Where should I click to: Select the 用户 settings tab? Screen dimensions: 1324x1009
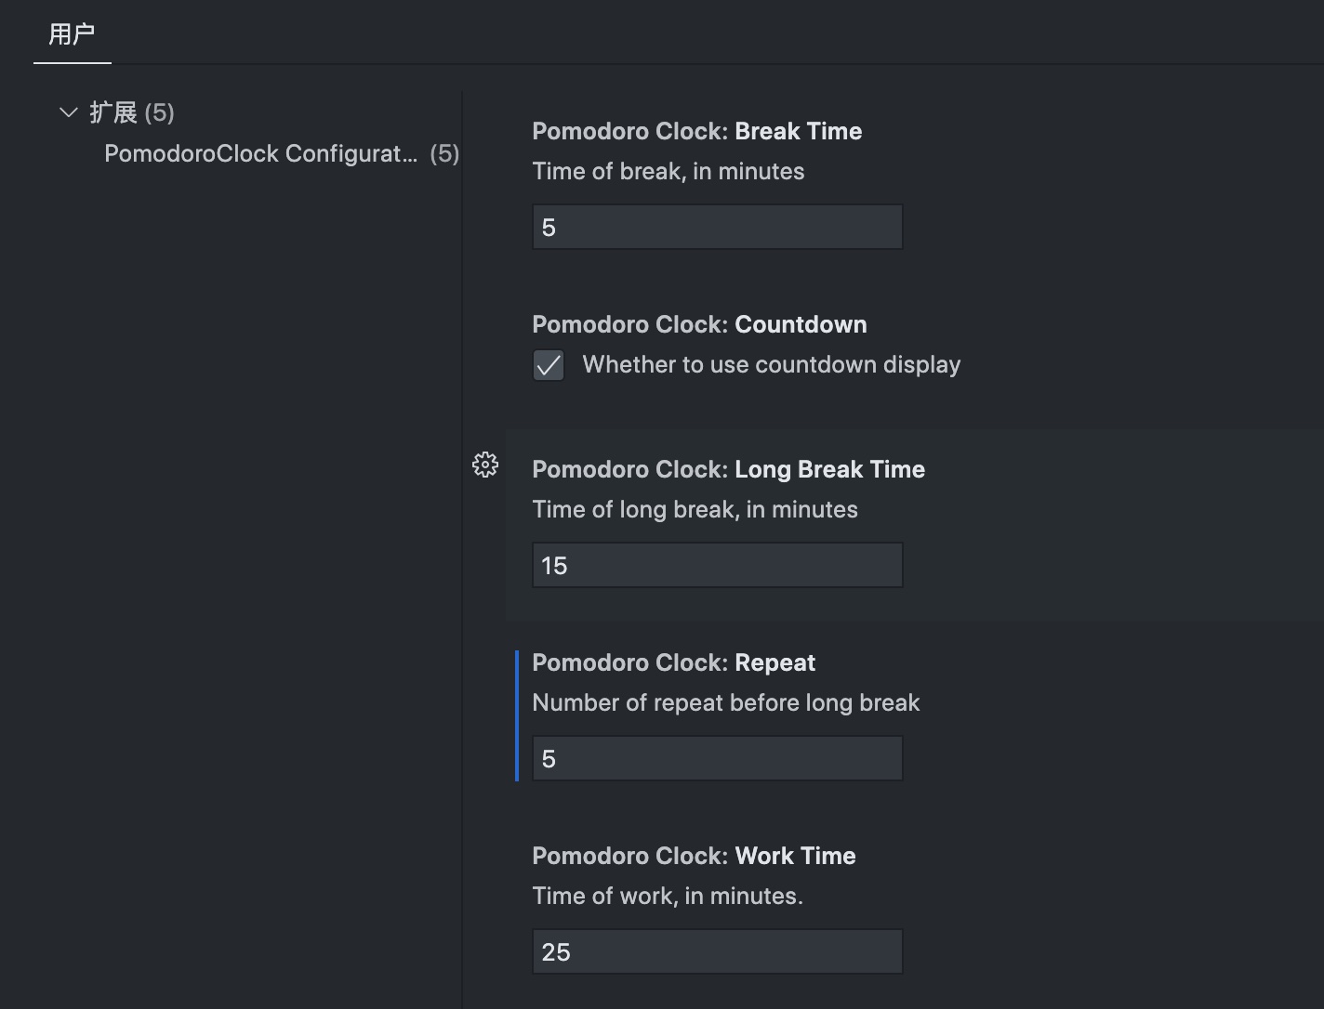pyautogui.click(x=72, y=34)
